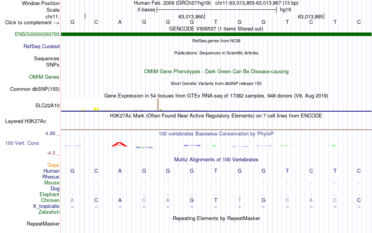Viewport: 372px width, 233px height.
Task: Click the X_tropicalis species label
Action: coord(46,206)
